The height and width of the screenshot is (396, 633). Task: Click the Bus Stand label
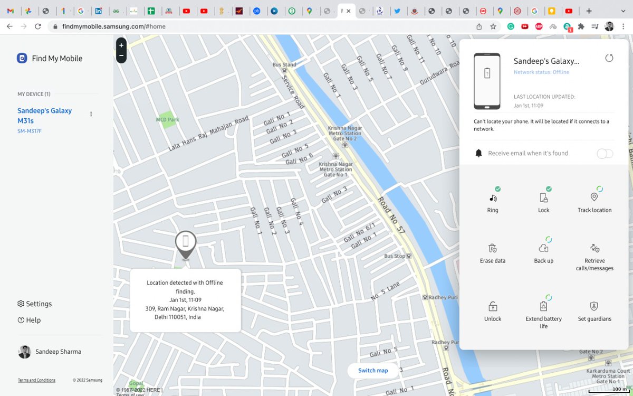tap(284, 65)
